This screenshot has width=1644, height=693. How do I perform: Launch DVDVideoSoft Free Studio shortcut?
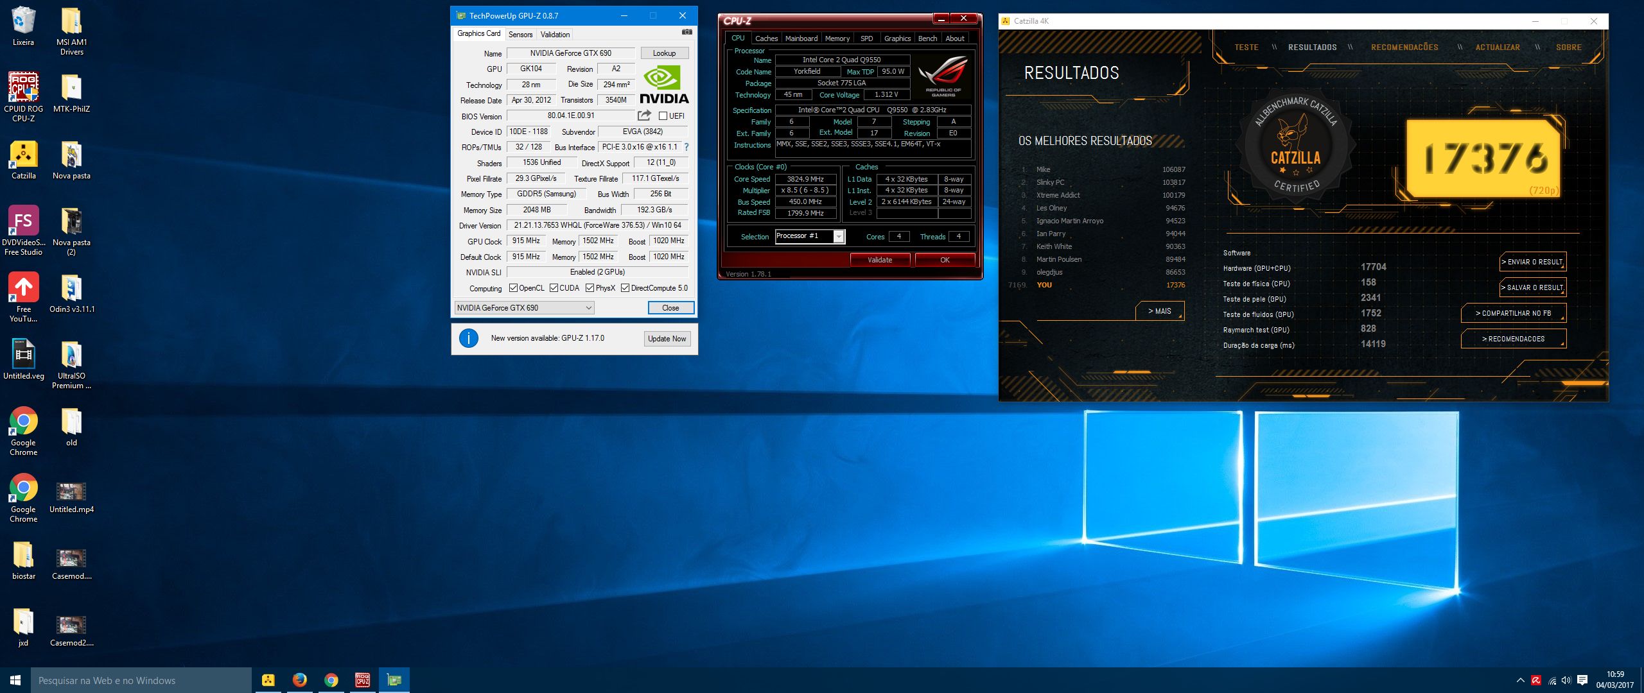click(x=23, y=230)
